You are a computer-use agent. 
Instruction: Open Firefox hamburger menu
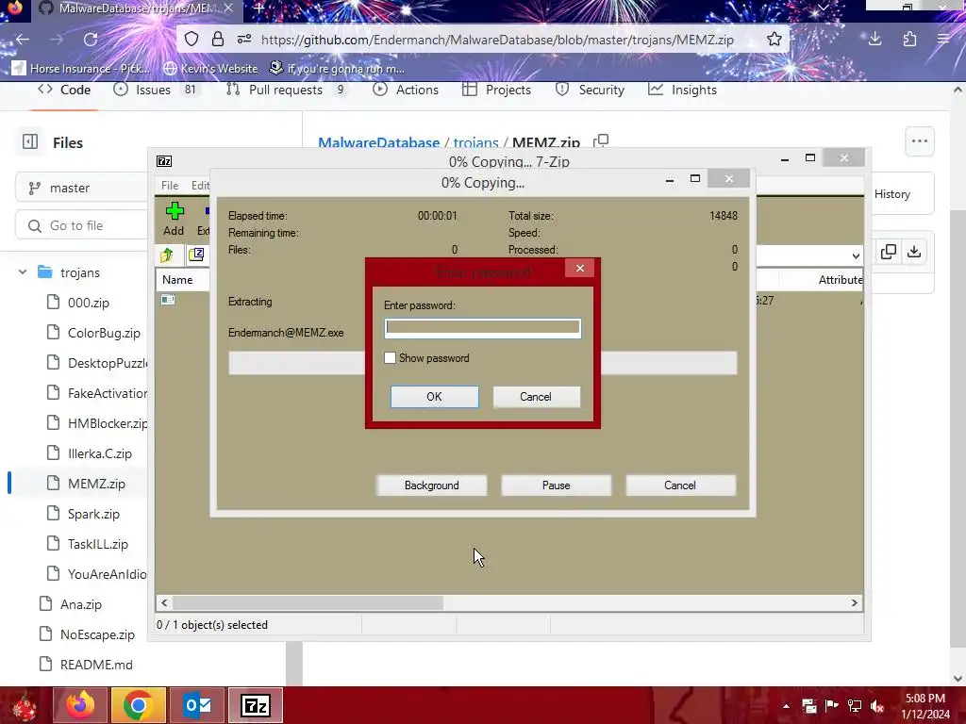tap(943, 40)
